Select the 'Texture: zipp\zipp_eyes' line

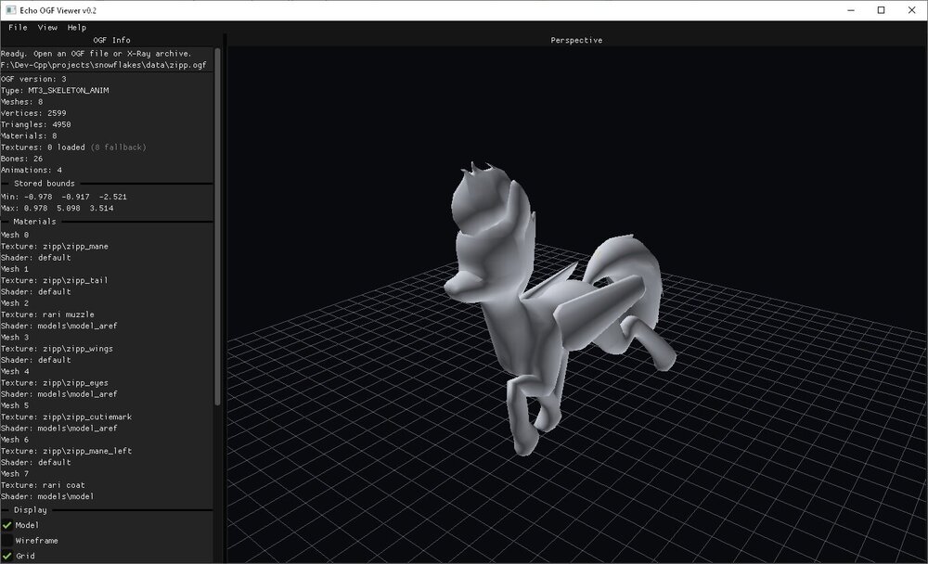click(x=55, y=382)
